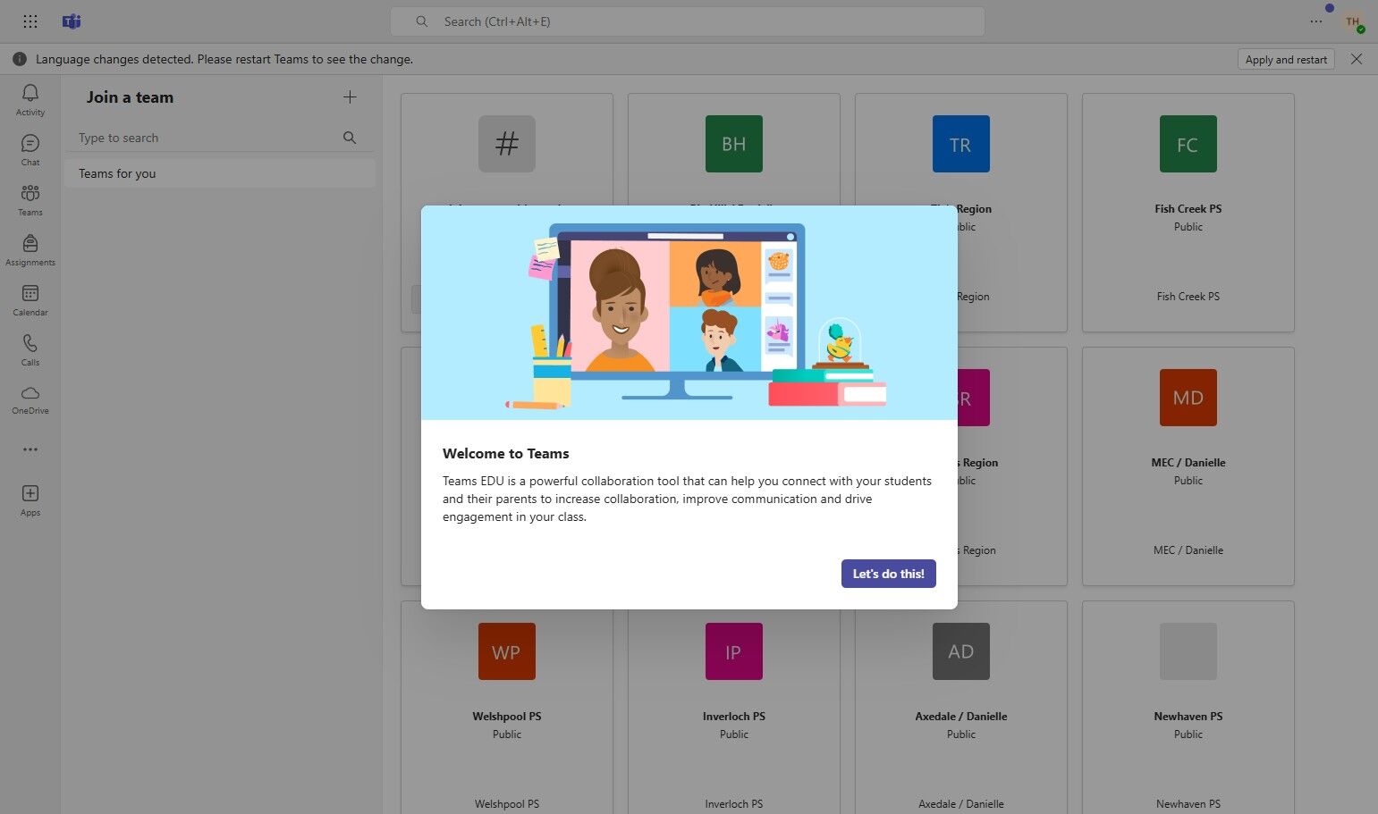This screenshot has width=1378, height=814.
Task: Open the app launcher waffle icon
Action: tap(30, 21)
